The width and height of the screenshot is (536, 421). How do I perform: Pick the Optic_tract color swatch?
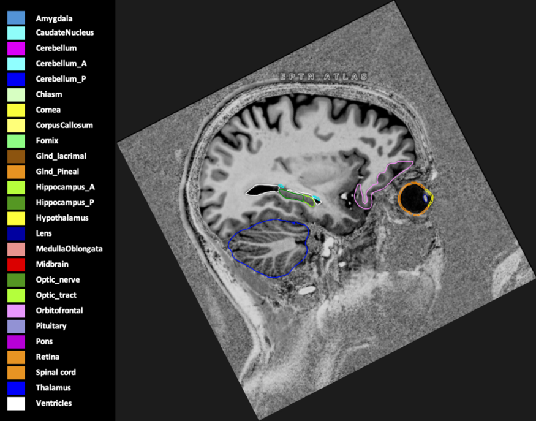(16, 295)
